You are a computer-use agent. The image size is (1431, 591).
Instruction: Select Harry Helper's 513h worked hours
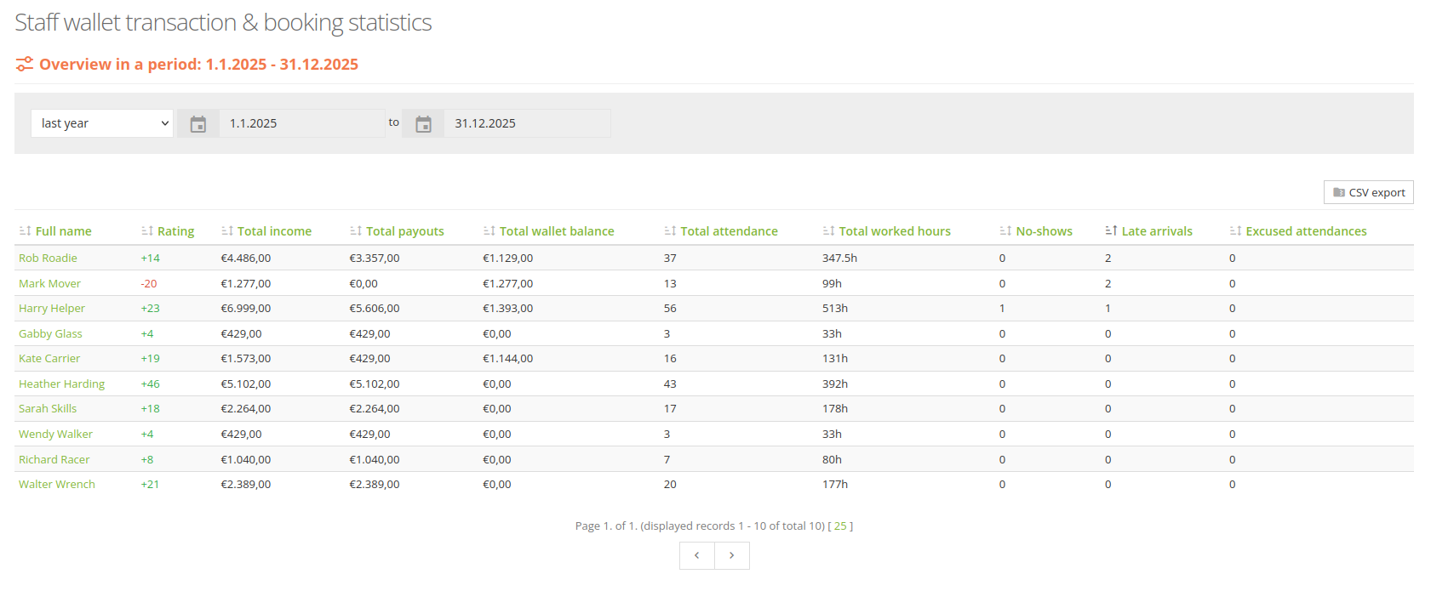[835, 309]
